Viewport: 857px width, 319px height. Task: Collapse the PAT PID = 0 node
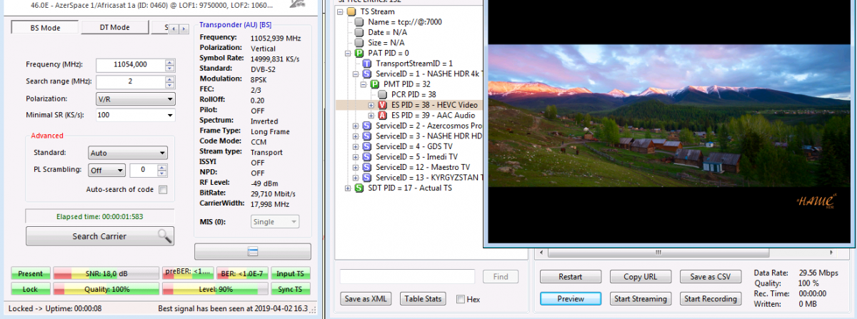point(348,54)
